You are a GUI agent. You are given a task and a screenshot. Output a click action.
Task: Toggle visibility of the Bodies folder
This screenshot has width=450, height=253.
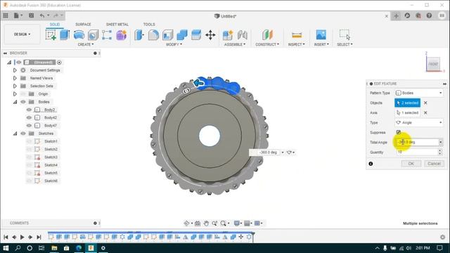[x=23, y=102]
